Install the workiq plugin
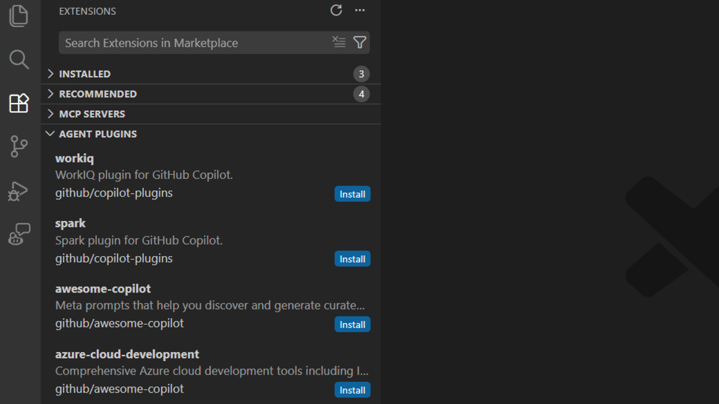The width and height of the screenshot is (719, 404). click(352, 193)
